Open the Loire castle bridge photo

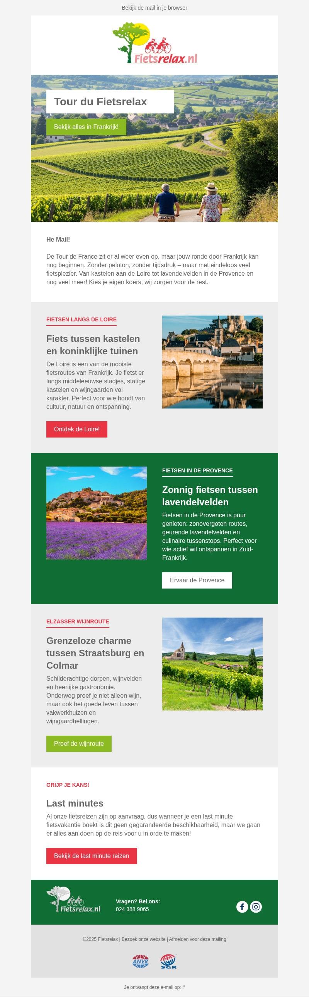[x=212, y=362]
